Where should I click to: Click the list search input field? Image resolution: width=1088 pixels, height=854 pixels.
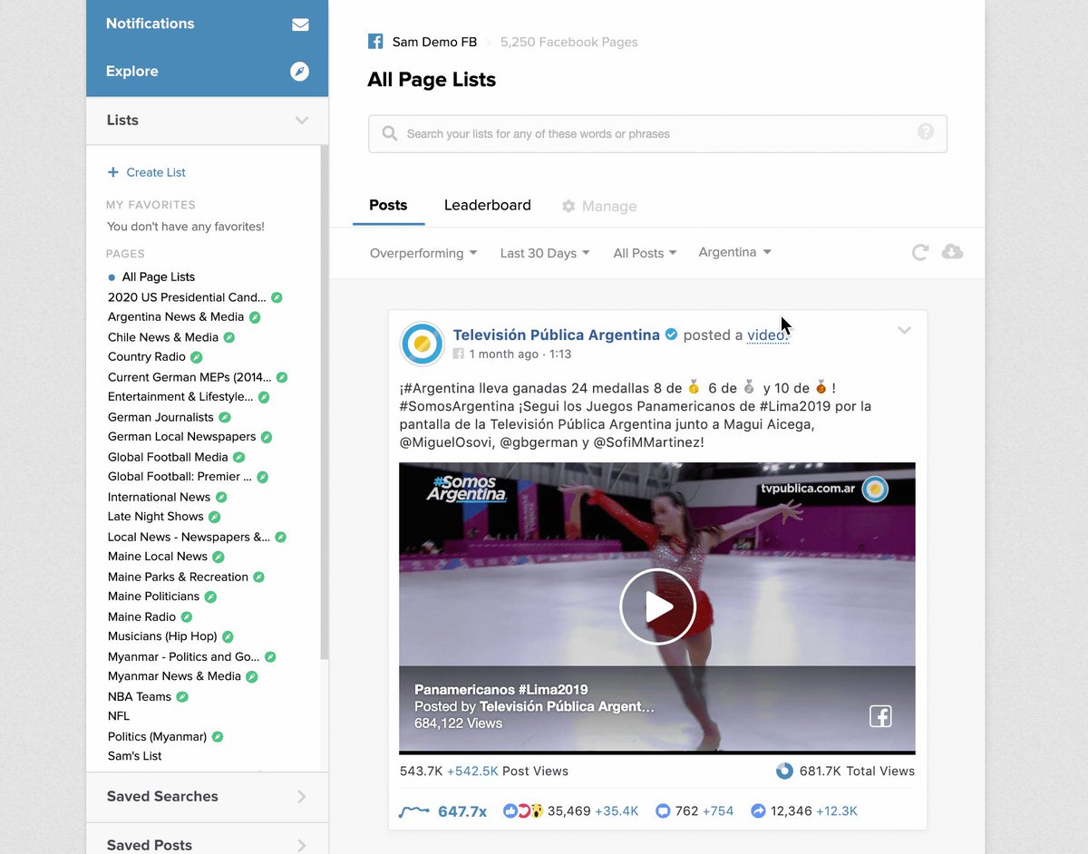pyautogui.click(x=657, y=133)
